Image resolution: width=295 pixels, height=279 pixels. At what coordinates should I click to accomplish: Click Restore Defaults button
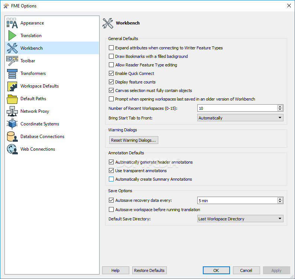tap(149, 270)
